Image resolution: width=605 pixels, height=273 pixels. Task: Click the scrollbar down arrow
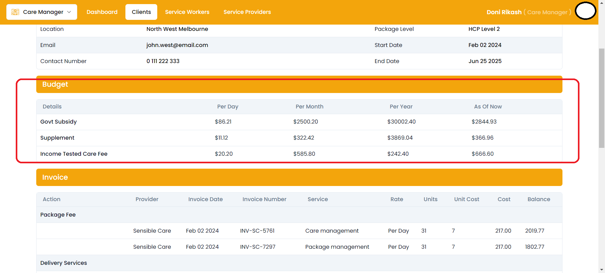coord(602,270)
